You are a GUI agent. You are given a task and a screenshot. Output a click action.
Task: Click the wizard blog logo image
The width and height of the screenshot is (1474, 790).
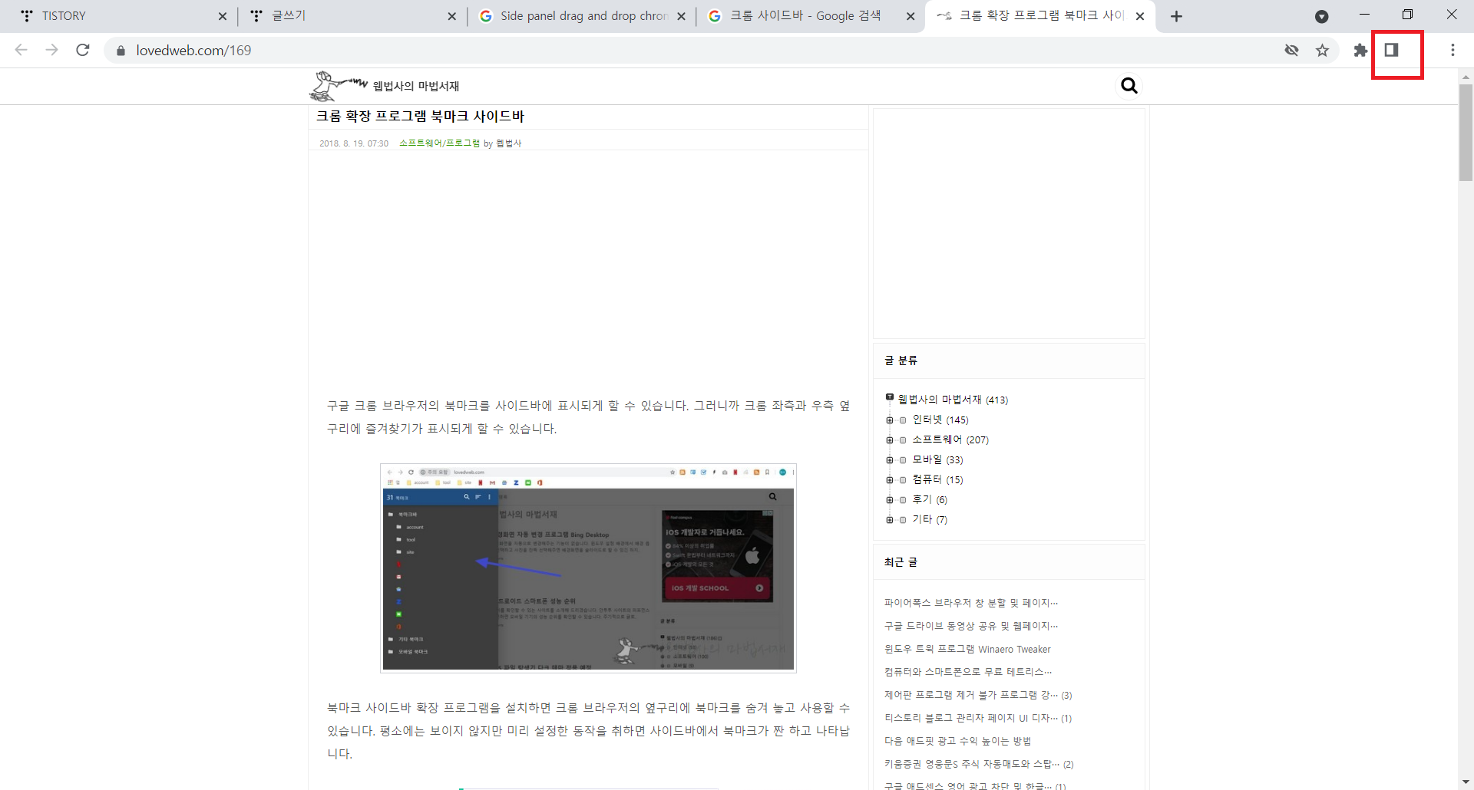click(338, 86)
